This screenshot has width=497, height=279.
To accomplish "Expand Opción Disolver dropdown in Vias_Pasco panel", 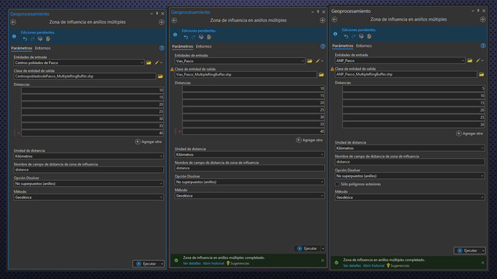I will pos(249,181).
